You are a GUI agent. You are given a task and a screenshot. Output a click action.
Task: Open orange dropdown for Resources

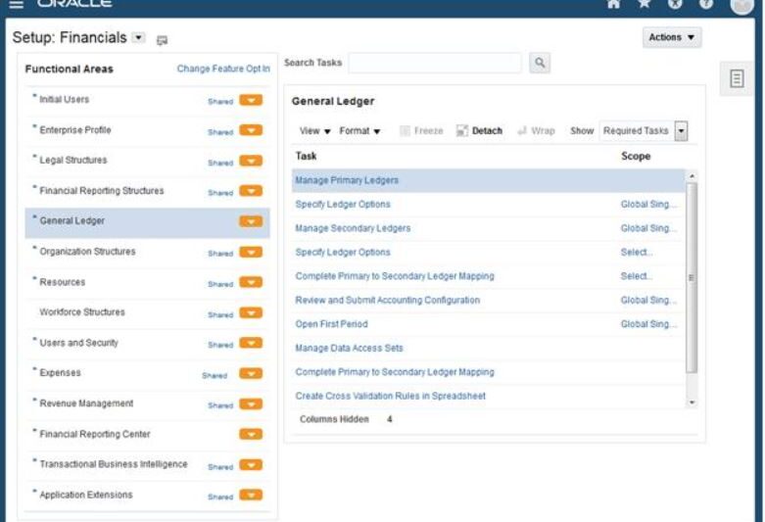pyautogui.click(x=251, y=282)
